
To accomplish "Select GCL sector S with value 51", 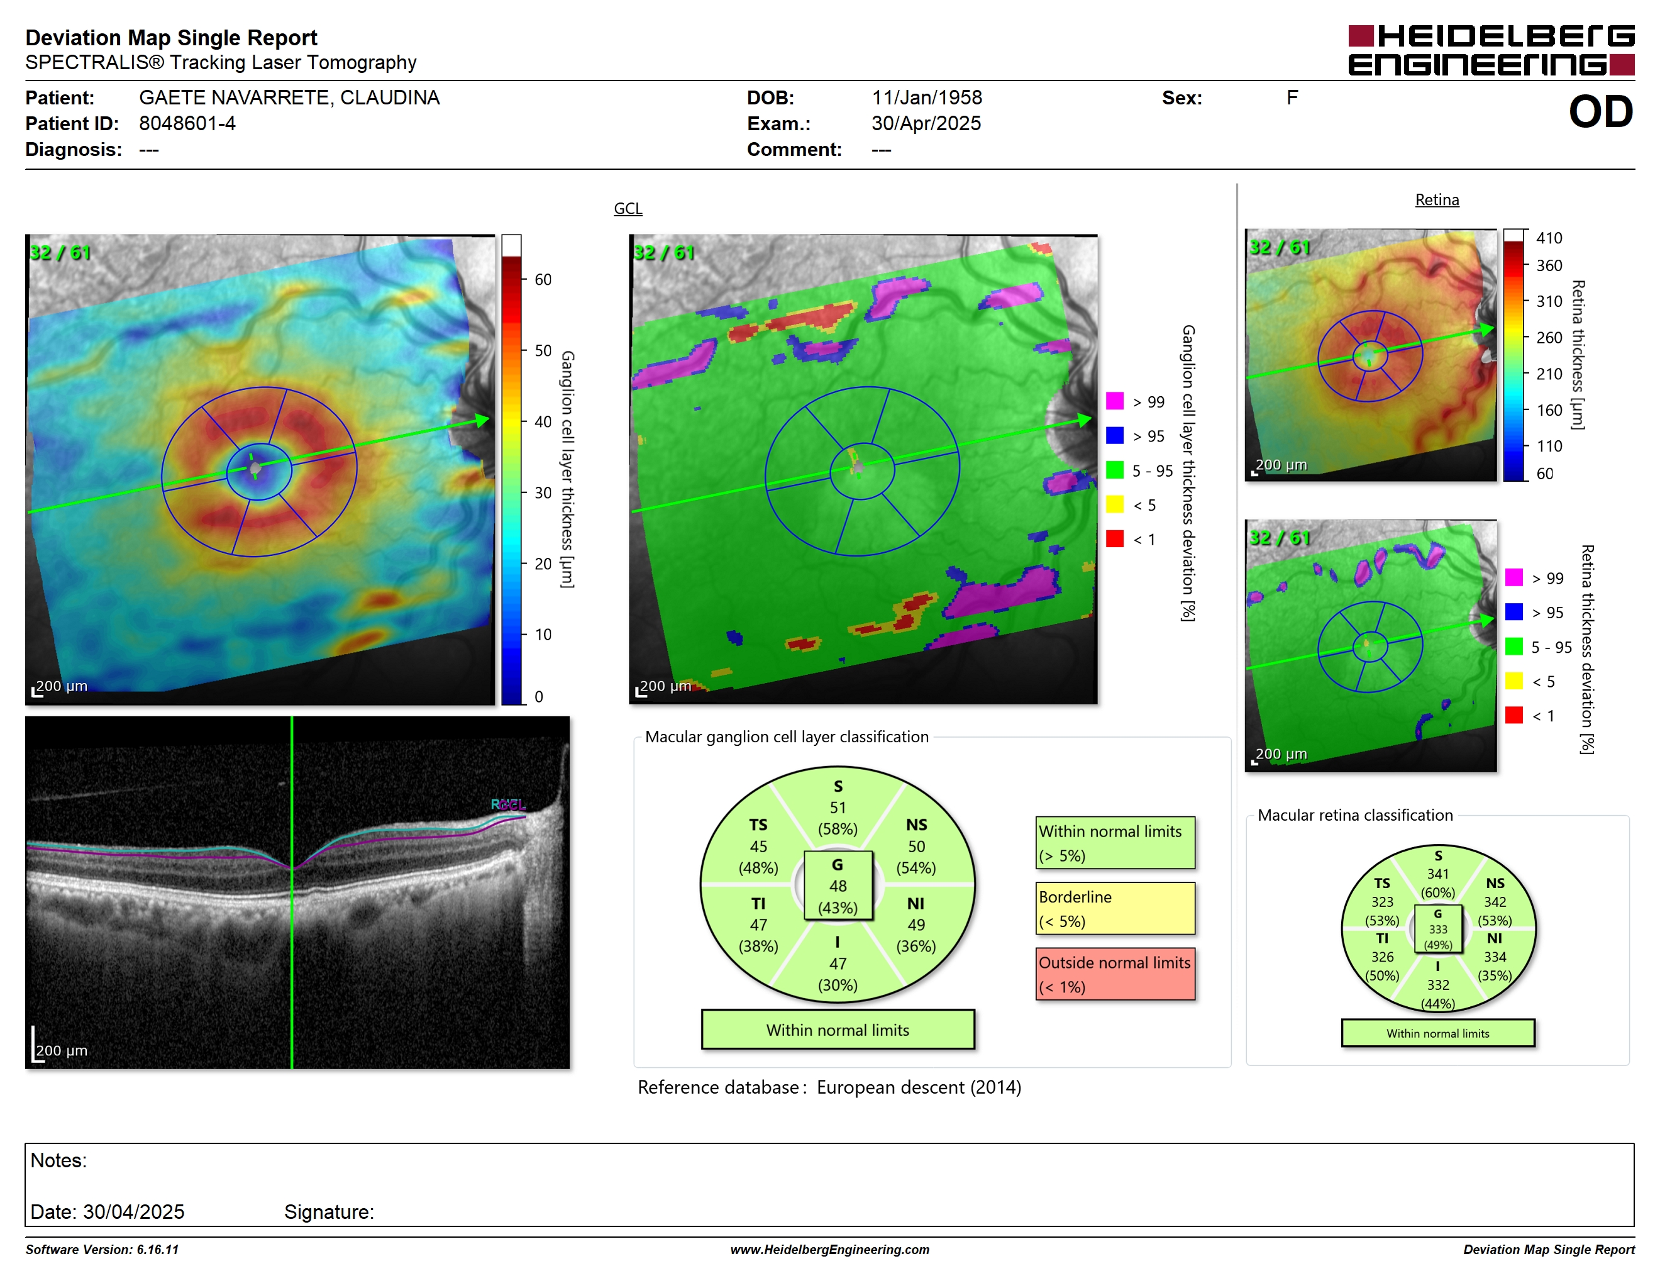I will (838, 807).
